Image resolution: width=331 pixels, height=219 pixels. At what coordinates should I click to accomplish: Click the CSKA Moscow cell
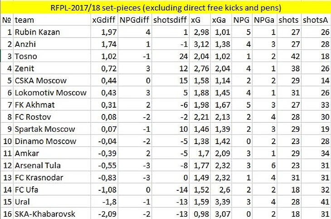point(50,81)
